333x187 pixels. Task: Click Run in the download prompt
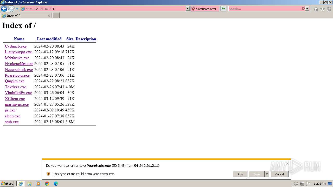240,174
